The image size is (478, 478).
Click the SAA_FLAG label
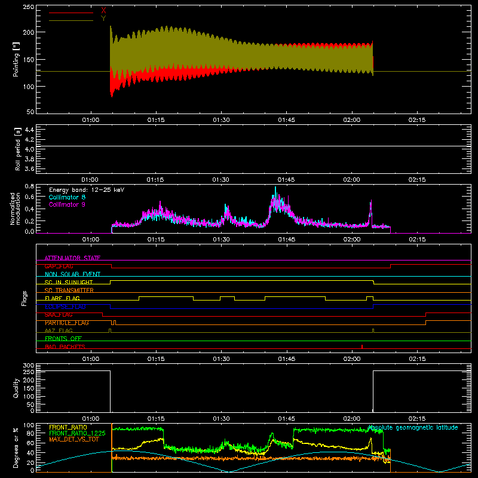(59, 315)
